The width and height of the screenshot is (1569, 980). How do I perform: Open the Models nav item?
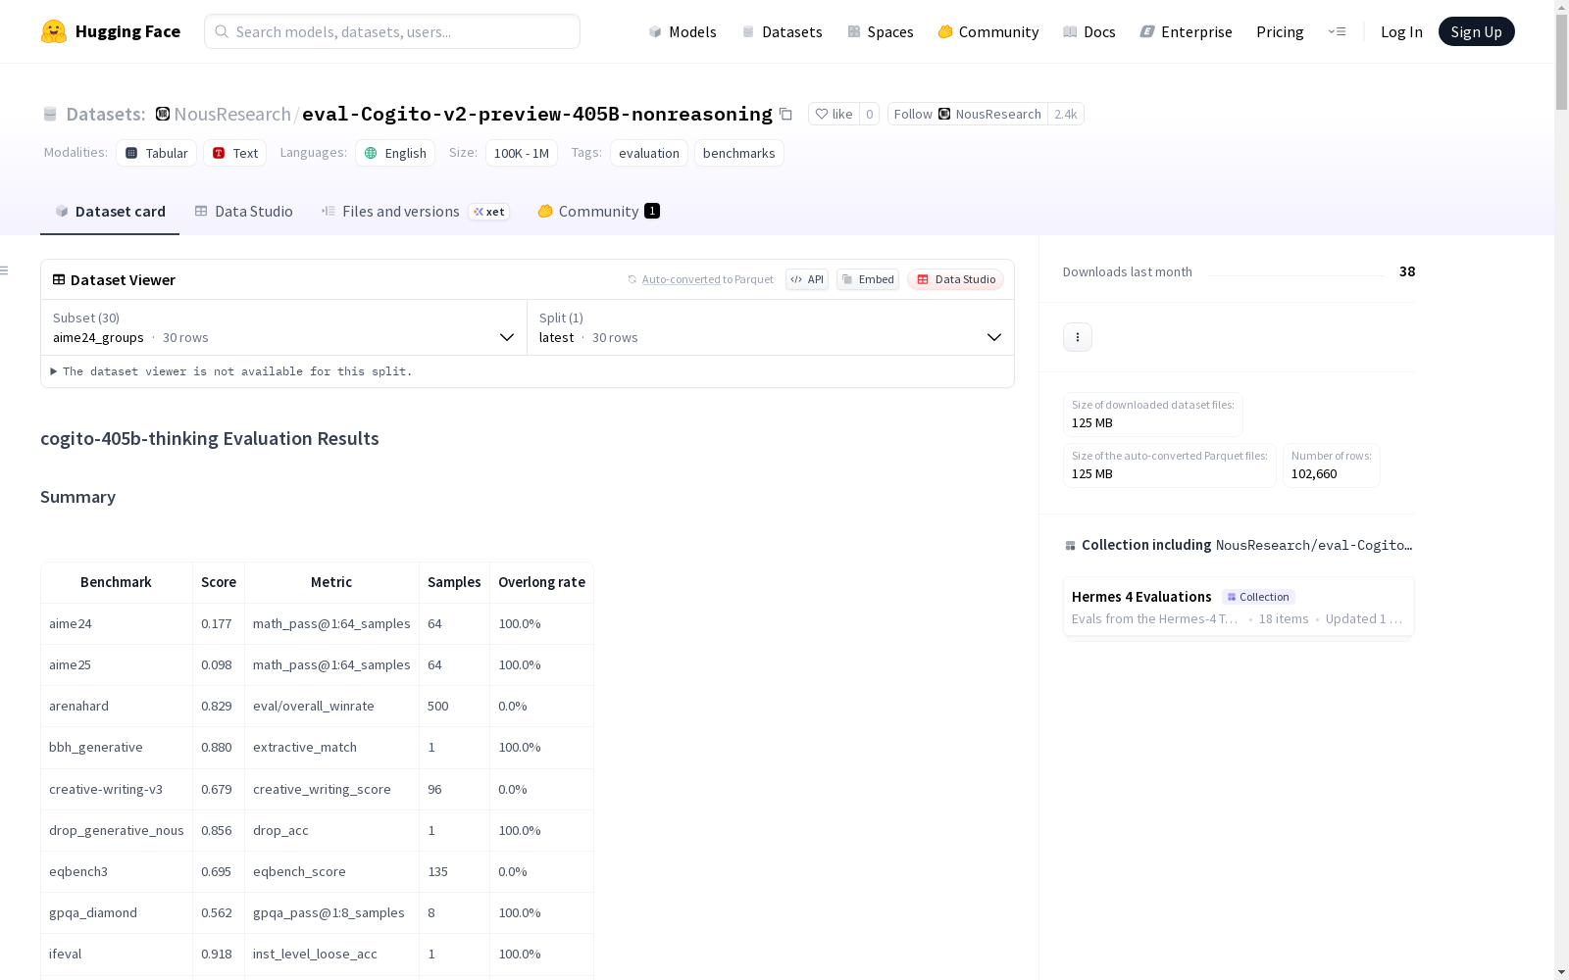[x=683, y=31]
